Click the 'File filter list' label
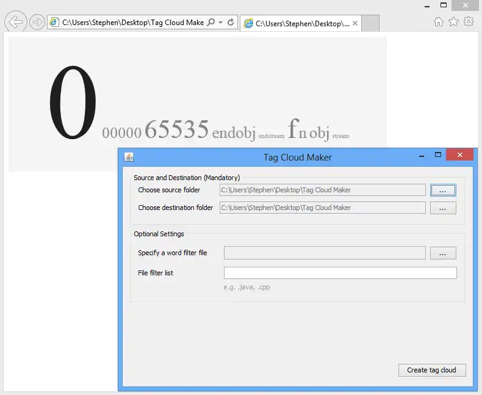This screenshot has height=395, width=482. pos(156,273)
